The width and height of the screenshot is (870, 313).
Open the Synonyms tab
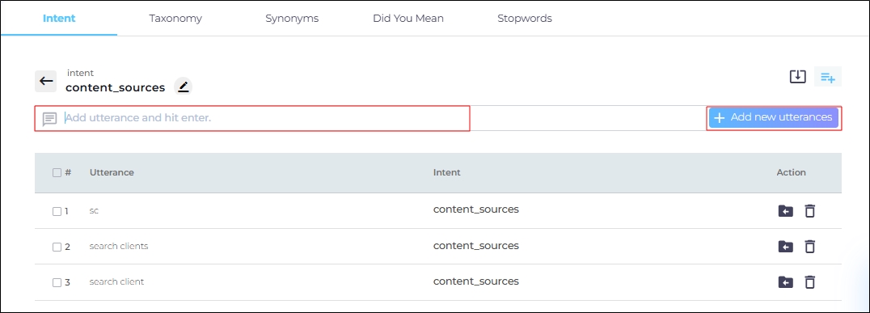292,19
